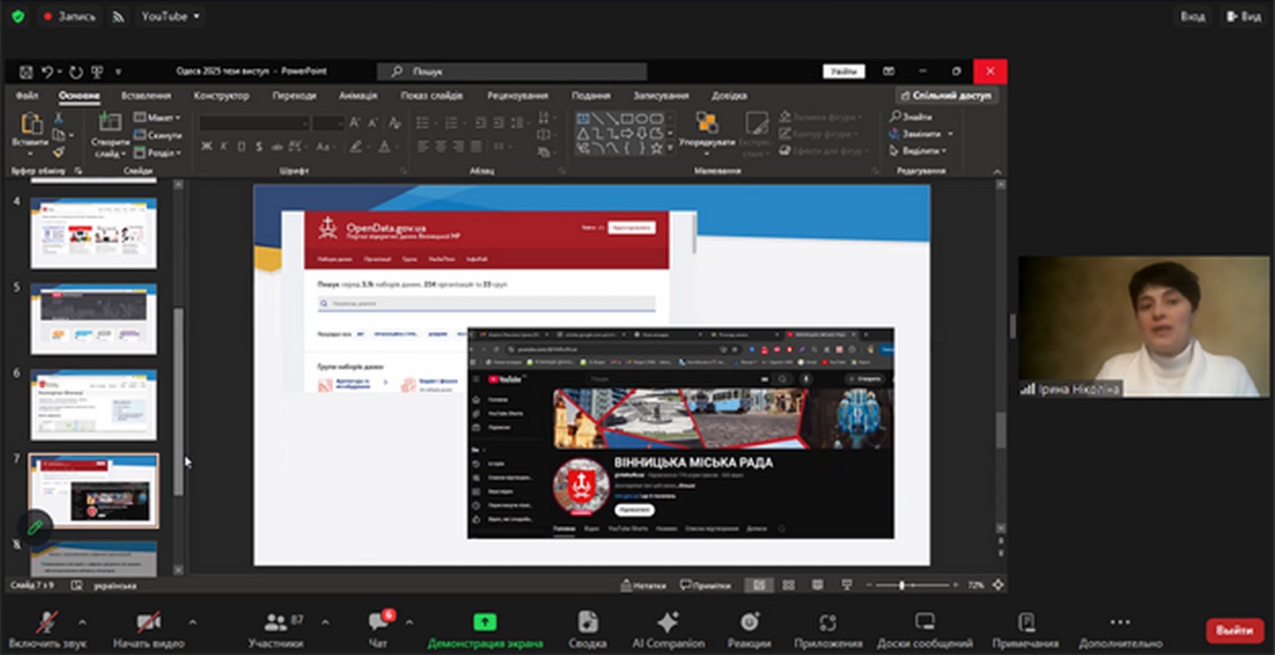1275x655 pixels.
Task: Adjust the PowerPoint zoom slider
Action: click(x=901, y=585)
